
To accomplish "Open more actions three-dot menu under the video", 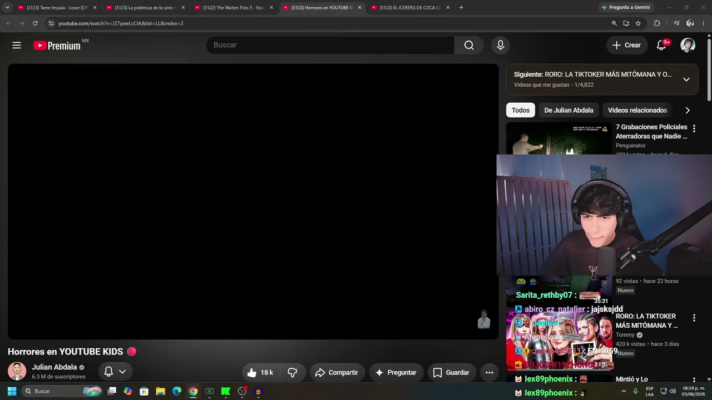I will point(489,372).
